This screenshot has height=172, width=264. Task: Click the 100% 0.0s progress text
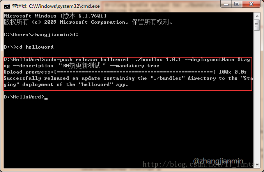[233, 72]
